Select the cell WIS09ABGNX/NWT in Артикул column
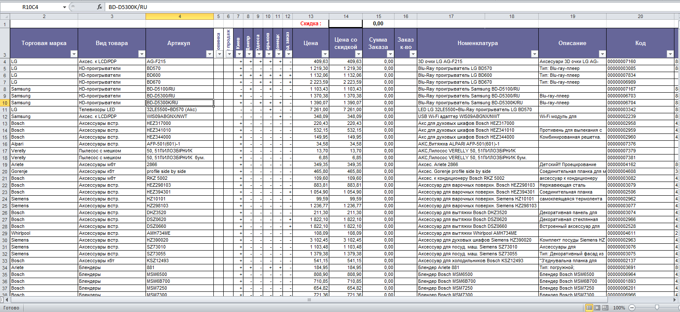This screenshot has width=680, height=312. pos(180,117)
